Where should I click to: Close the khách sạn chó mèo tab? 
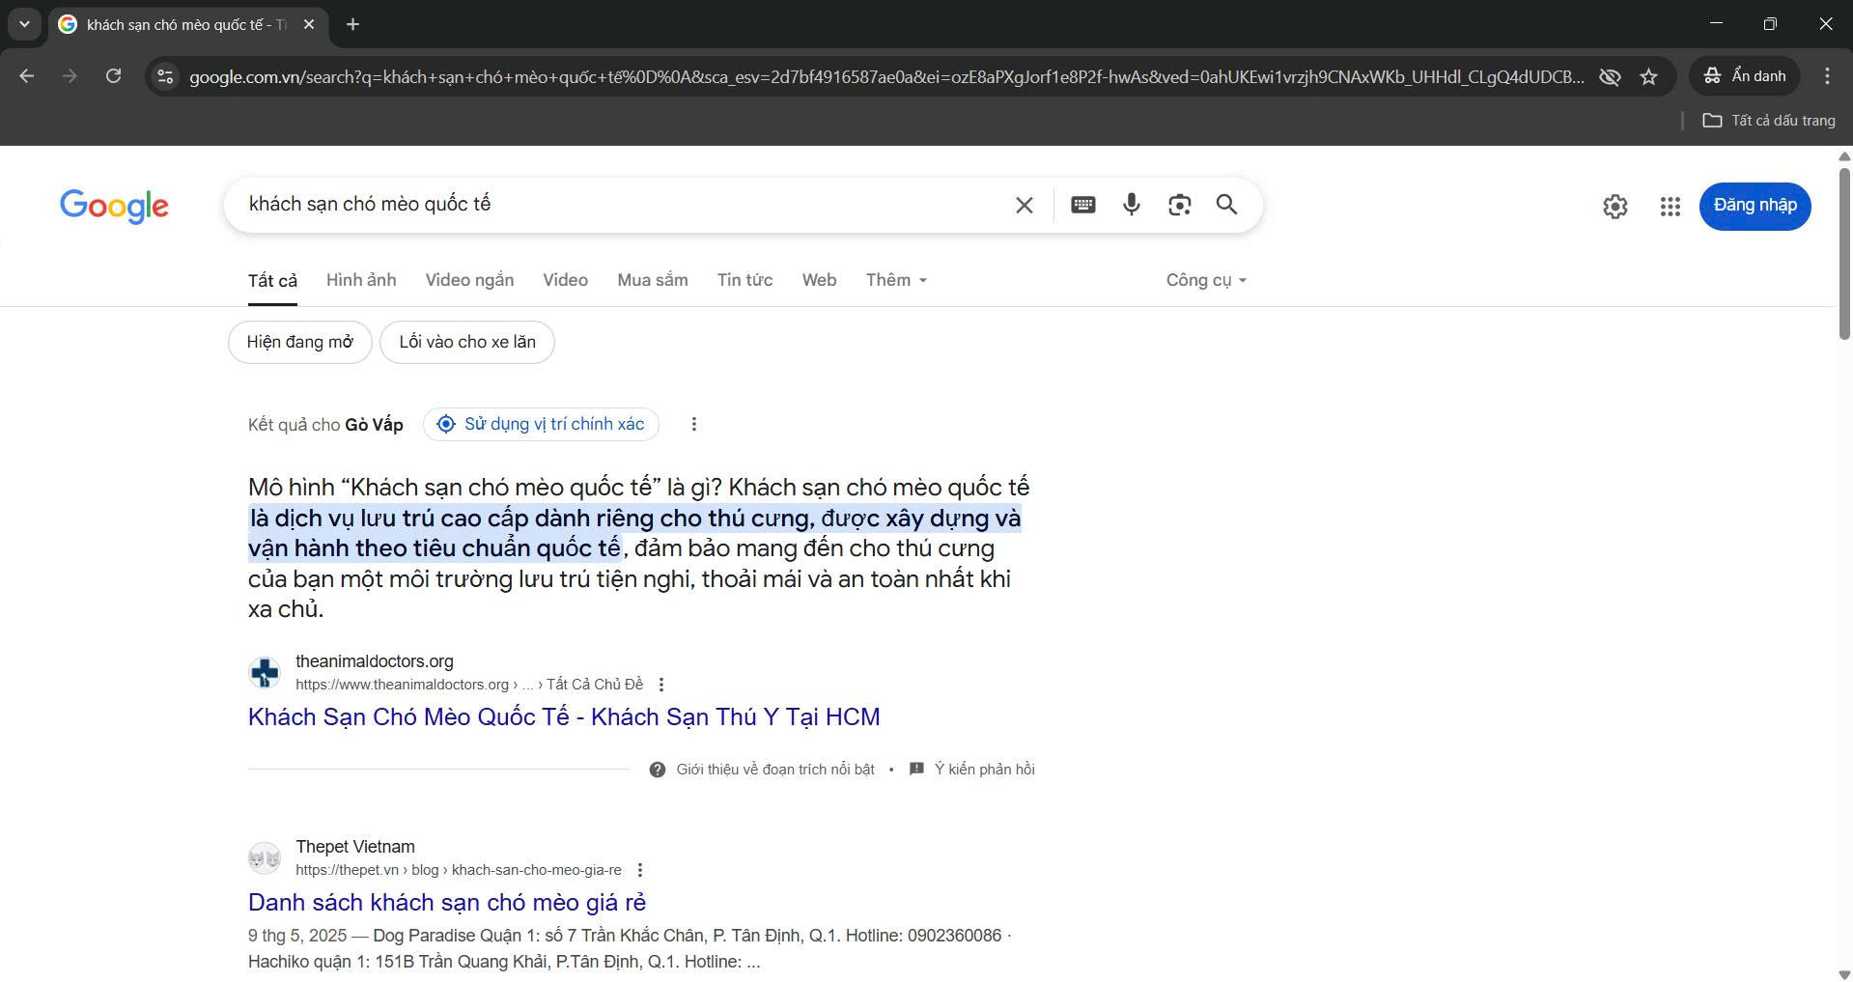(x=309, y=24)
